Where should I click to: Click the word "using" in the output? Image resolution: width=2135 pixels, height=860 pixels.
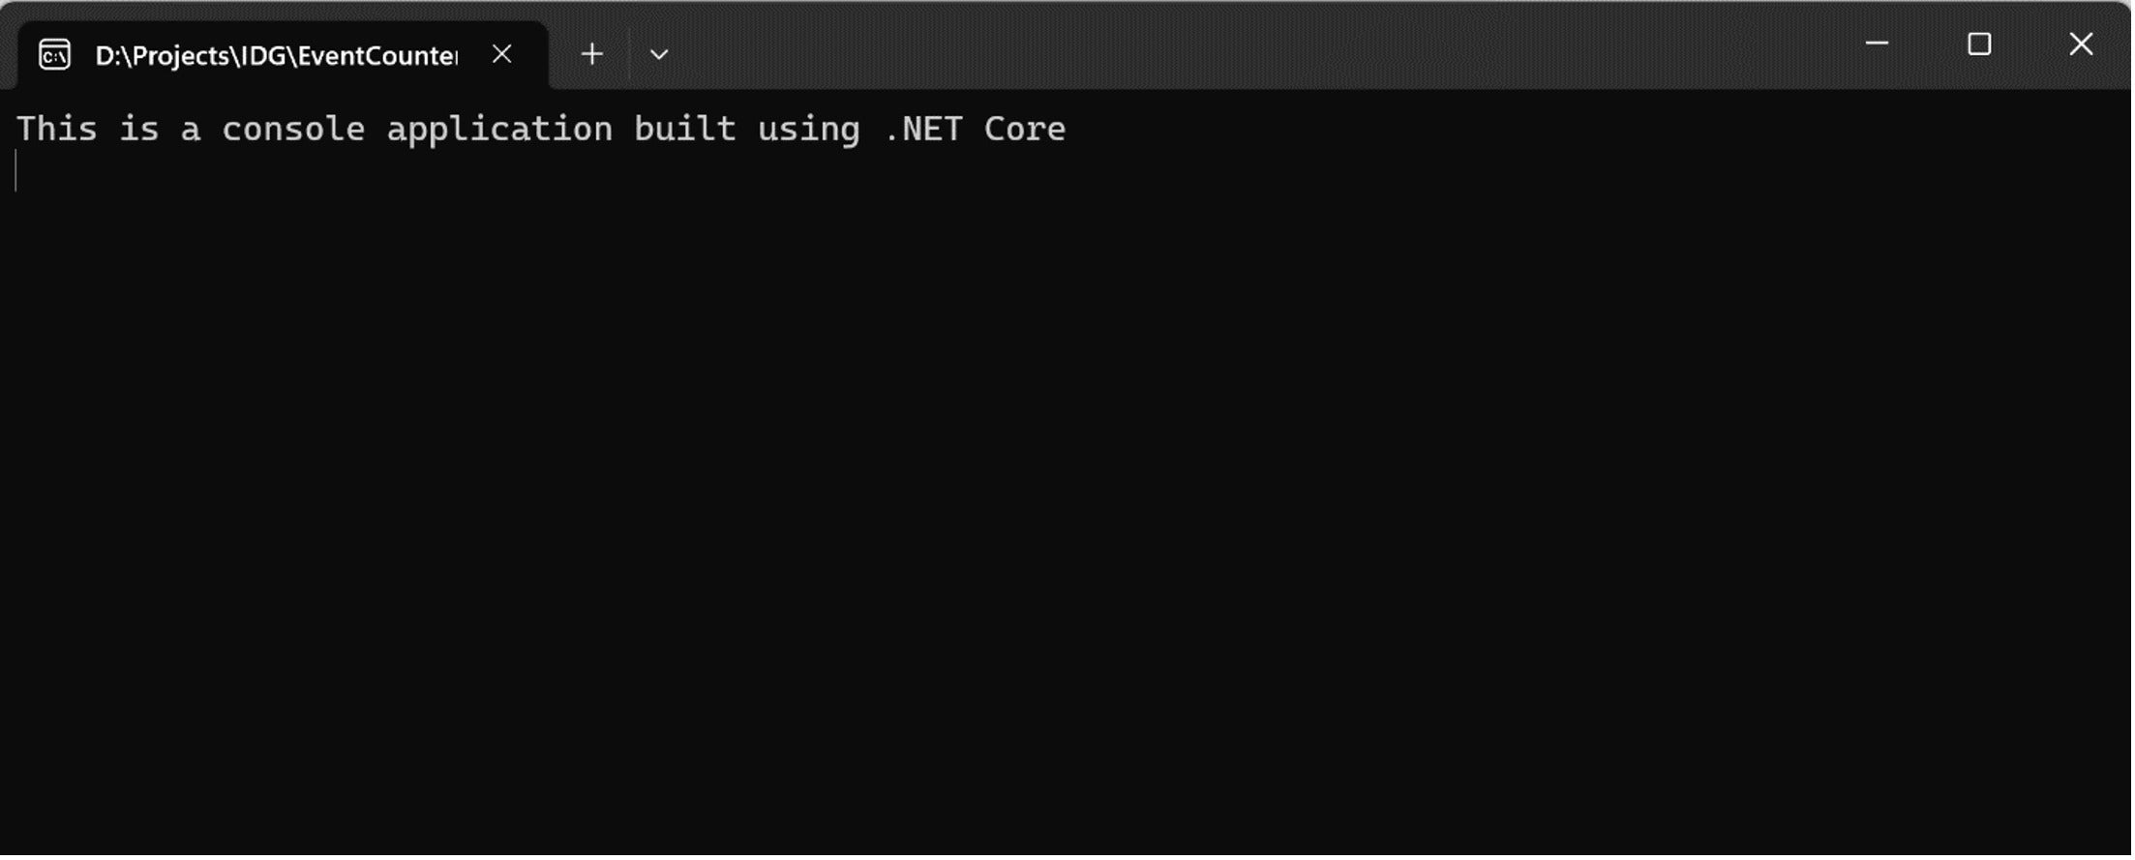pos(809,131)
